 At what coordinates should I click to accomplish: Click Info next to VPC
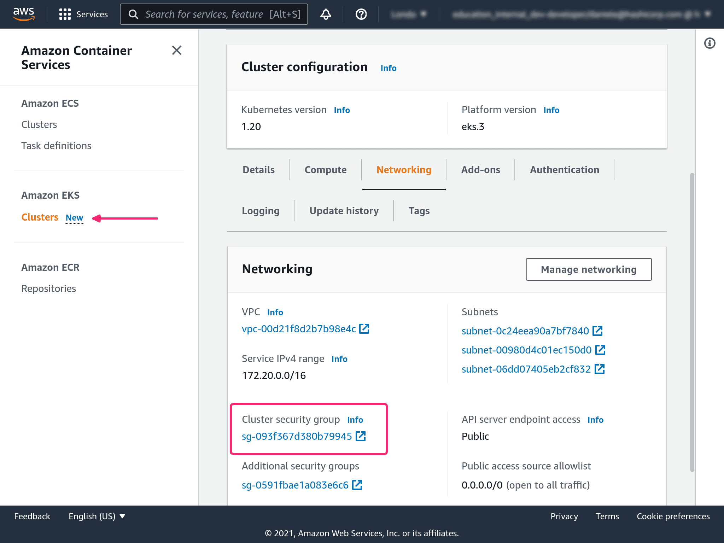[275, 312]
